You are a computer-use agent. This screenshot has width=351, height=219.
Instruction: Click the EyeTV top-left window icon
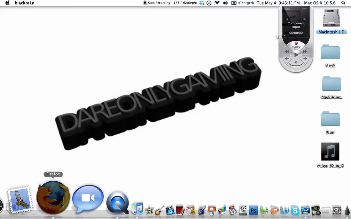[x=288, y=9]
